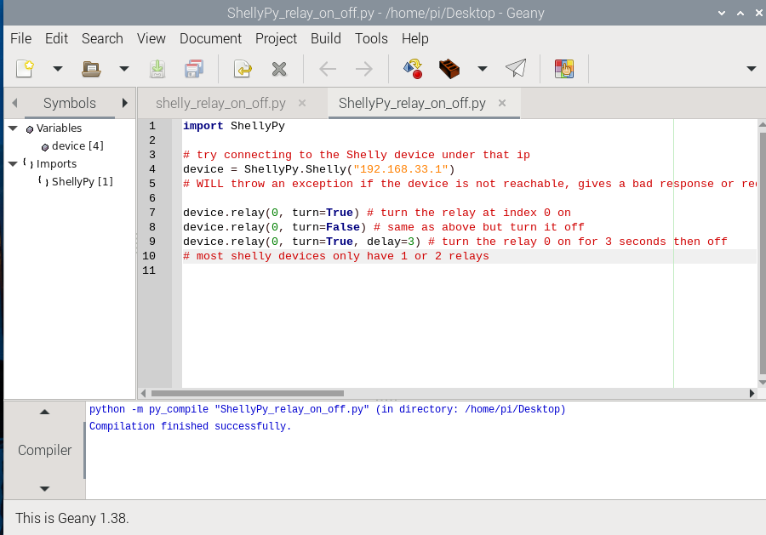
Task: Open the Help menu
Action: point(414,38)
